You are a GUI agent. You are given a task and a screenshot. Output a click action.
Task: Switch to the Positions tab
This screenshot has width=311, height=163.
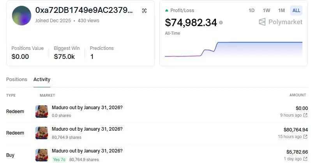click(x=17, y=80)
